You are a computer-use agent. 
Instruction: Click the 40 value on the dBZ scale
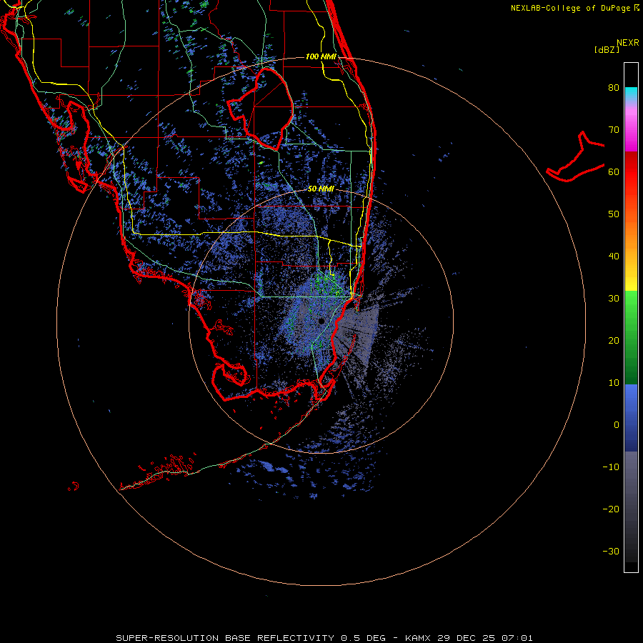click(x=614, y=256)
